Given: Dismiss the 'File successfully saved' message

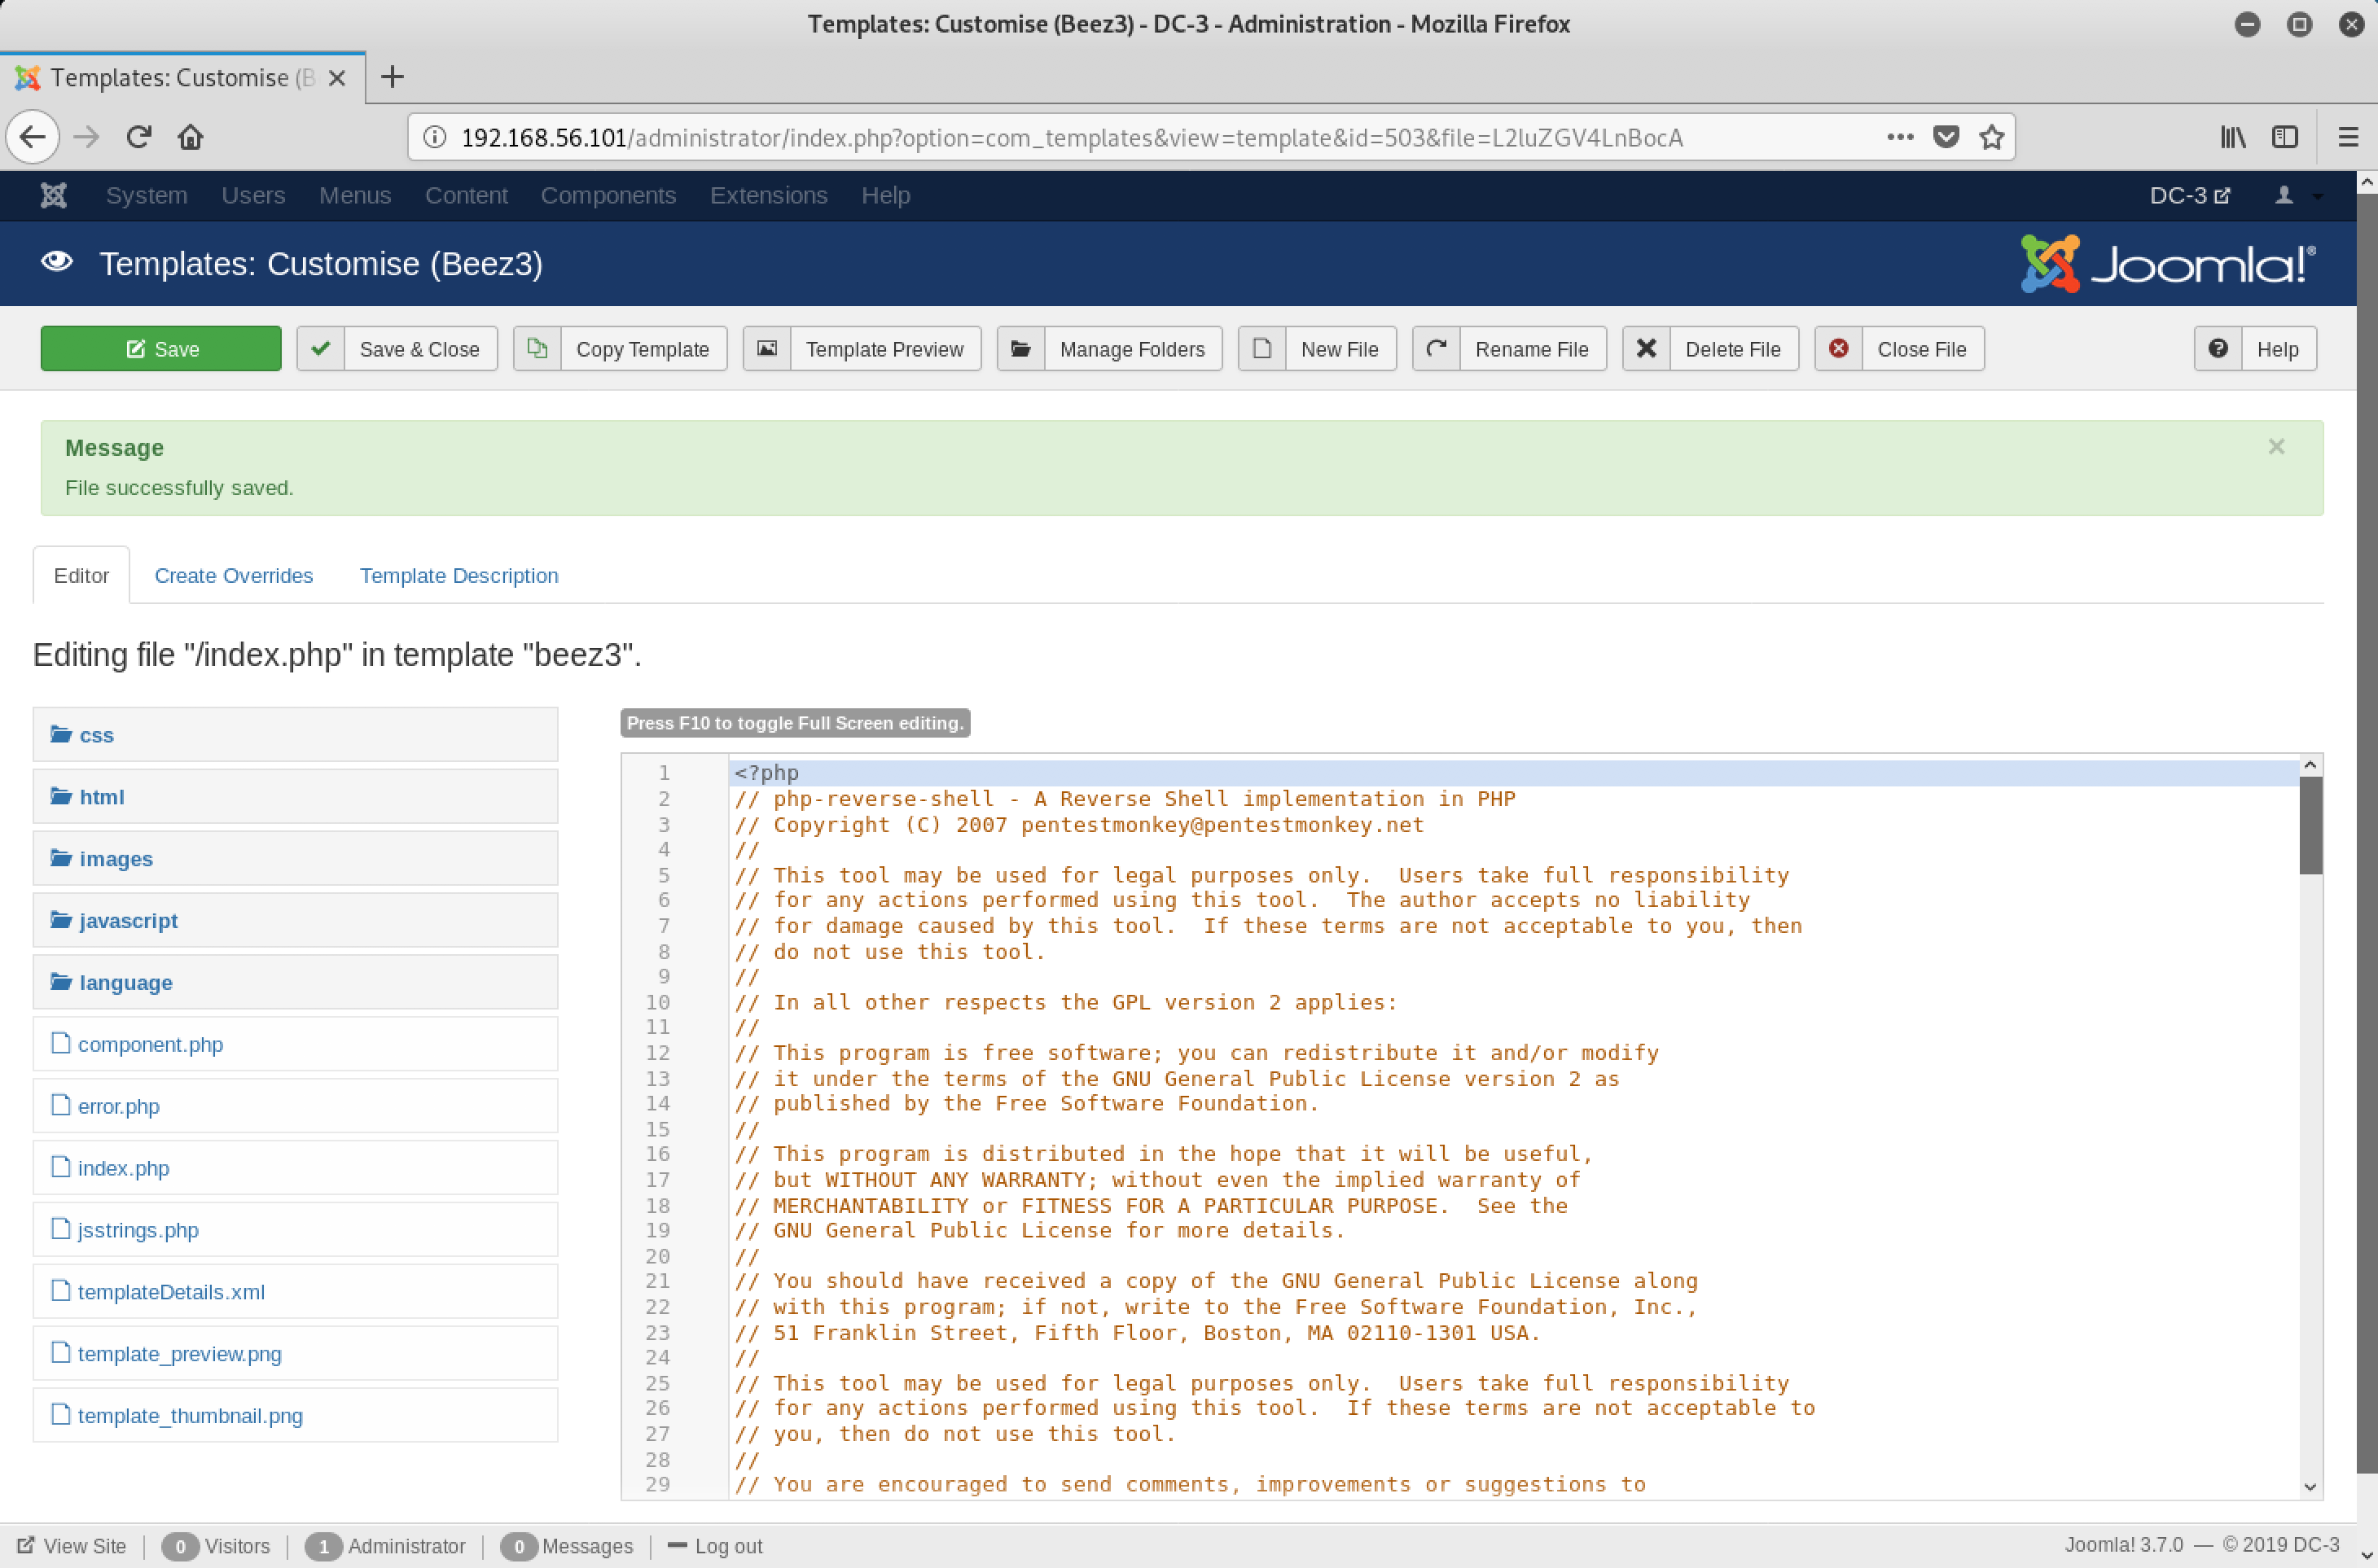Looking at the screenshot, I should [x=2276, y=447].
